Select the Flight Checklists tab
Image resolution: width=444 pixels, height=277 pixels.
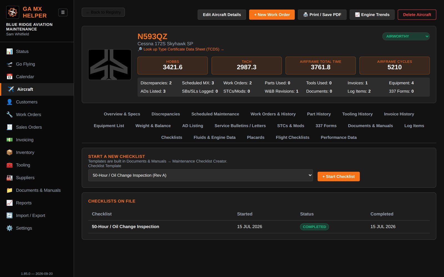292,137
